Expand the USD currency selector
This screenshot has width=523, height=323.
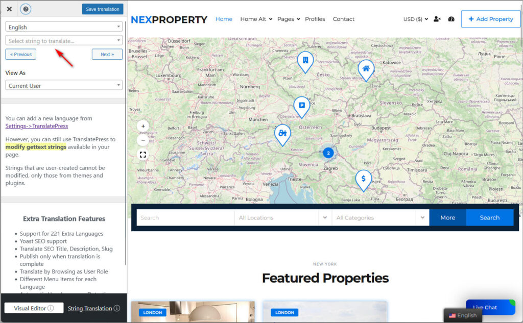416,19
